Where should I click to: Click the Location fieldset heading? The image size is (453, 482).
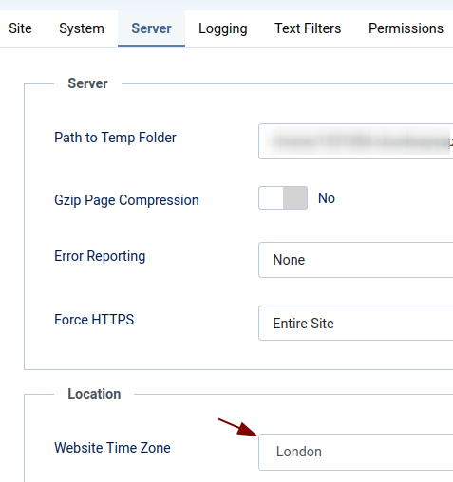click(x=94, y=394)
